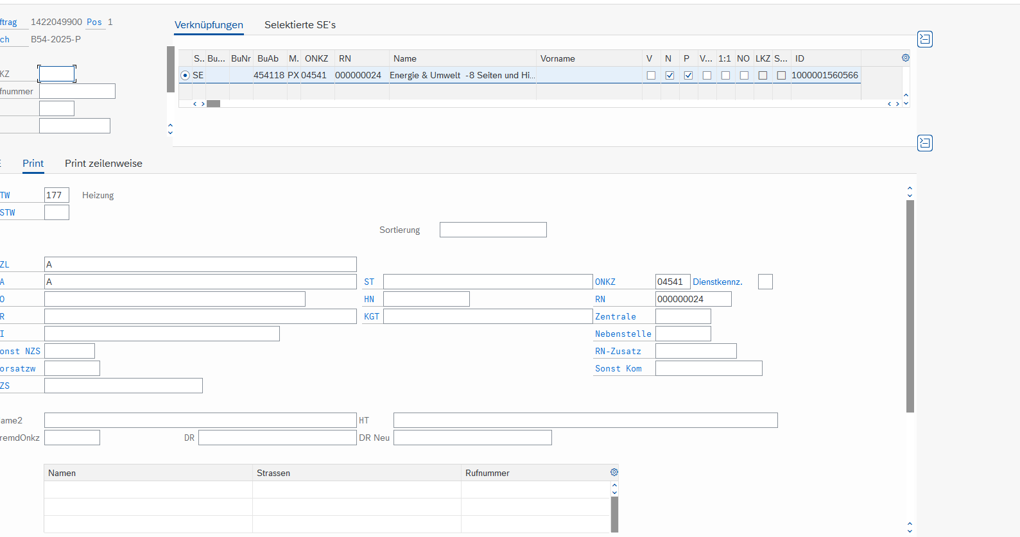The image size is (1020, 537).
Task: Focus the STW input field
Action: coord(56,212)
